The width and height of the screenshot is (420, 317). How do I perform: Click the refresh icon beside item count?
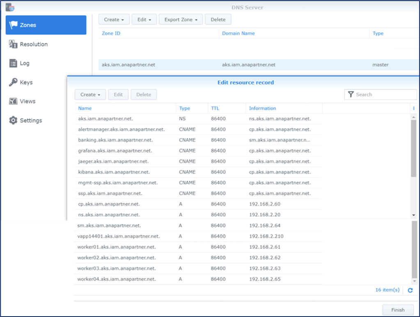tap(410, 290)
